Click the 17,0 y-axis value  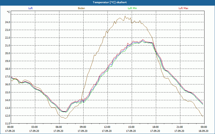[8, 77]
